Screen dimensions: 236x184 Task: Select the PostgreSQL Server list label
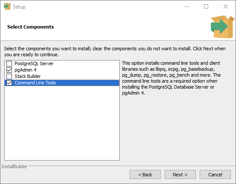34,63
